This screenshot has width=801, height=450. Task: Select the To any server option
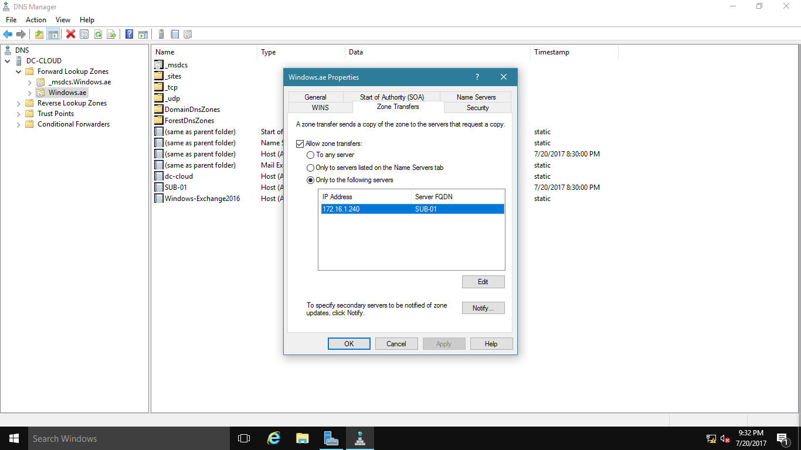(311, 155)
